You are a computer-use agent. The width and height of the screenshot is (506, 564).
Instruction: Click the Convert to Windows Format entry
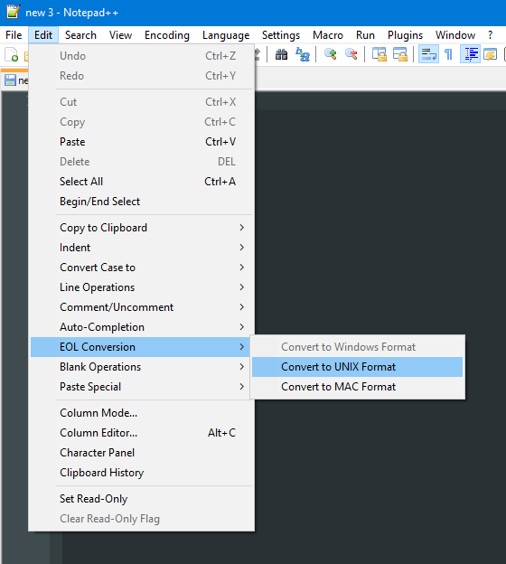357,347
